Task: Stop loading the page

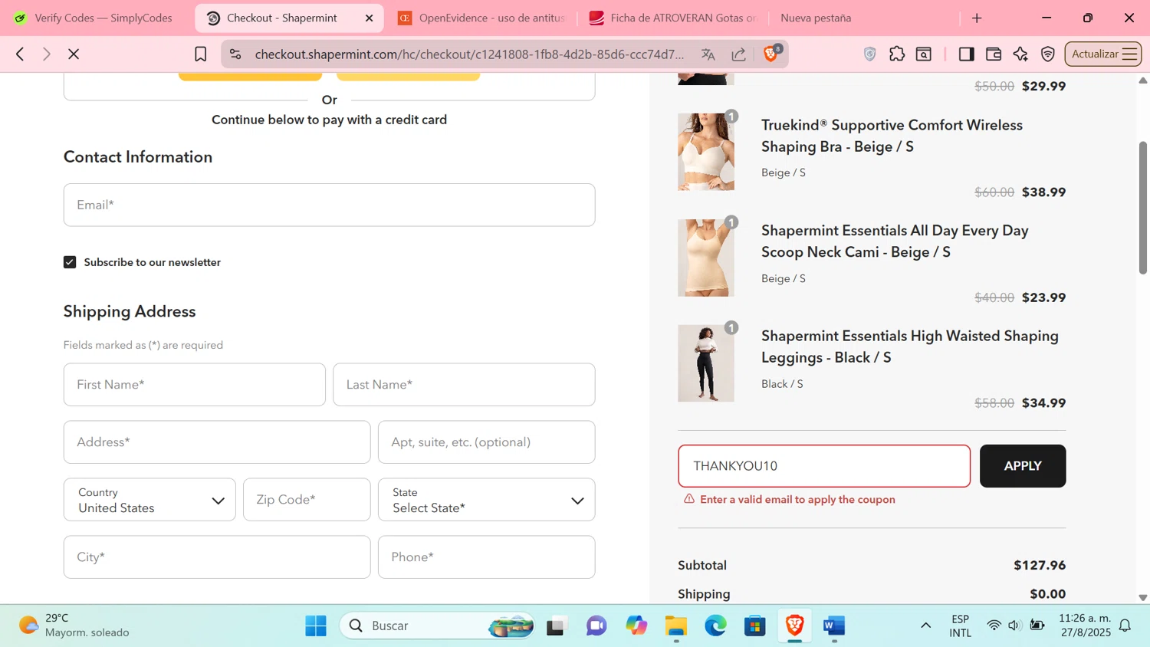Action: click(74, 54)
